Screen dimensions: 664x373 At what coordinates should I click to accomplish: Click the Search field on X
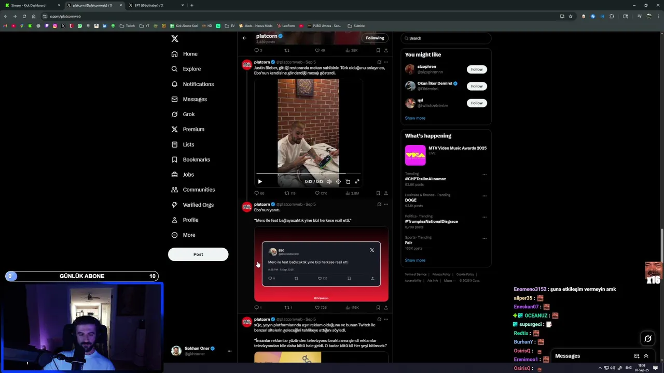(446, 38)
